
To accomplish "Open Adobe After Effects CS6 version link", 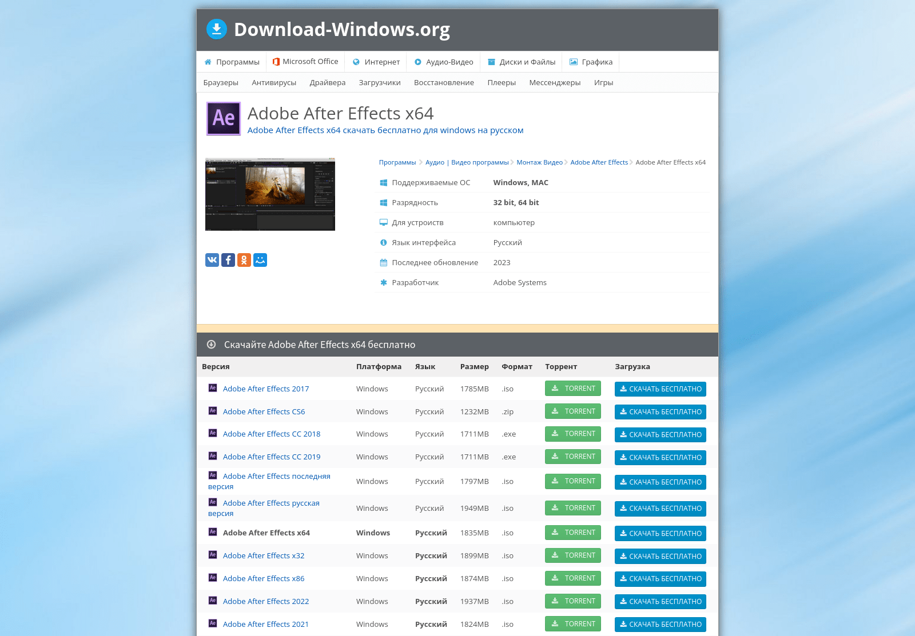I will tap(264, 411).
